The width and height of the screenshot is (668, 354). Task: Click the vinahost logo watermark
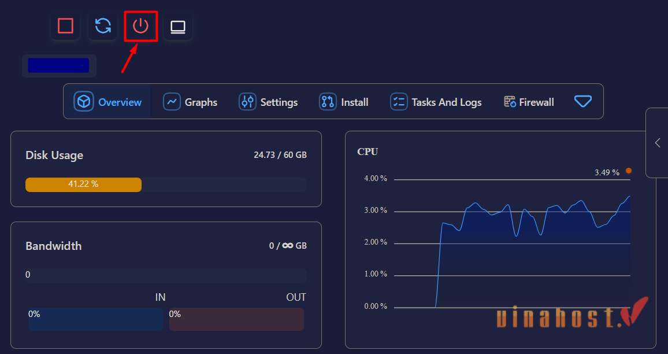[572, 315]
